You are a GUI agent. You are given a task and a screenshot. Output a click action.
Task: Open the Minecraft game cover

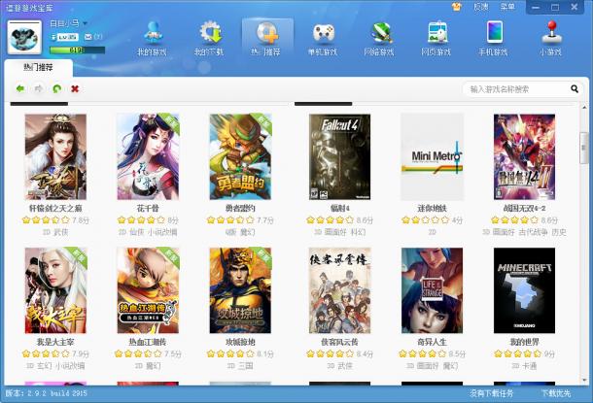(524, 290)
